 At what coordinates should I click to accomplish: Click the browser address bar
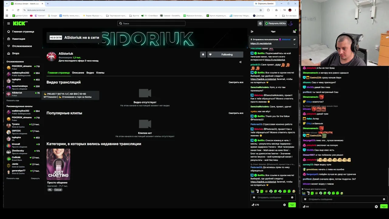(x=141, y=10)
